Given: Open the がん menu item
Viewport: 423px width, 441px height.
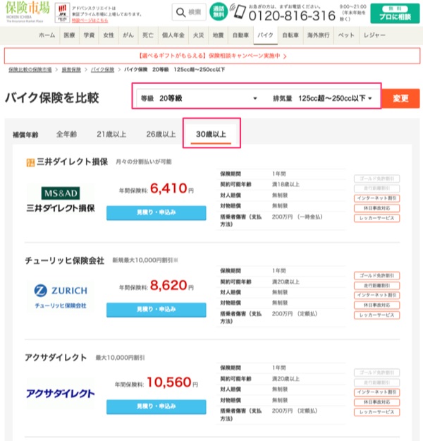Looking at the screenshot, I should (128, 35).
